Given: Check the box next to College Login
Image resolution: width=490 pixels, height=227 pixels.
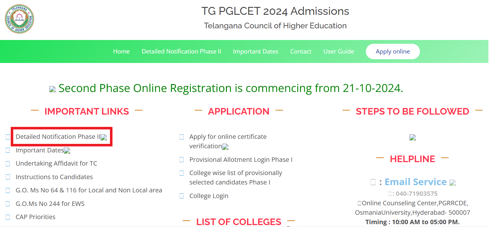Looking at the screenshot, I should [x=181, y=196].
